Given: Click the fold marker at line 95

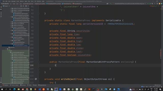Looking at the screenshot, I should click(38, 20).
